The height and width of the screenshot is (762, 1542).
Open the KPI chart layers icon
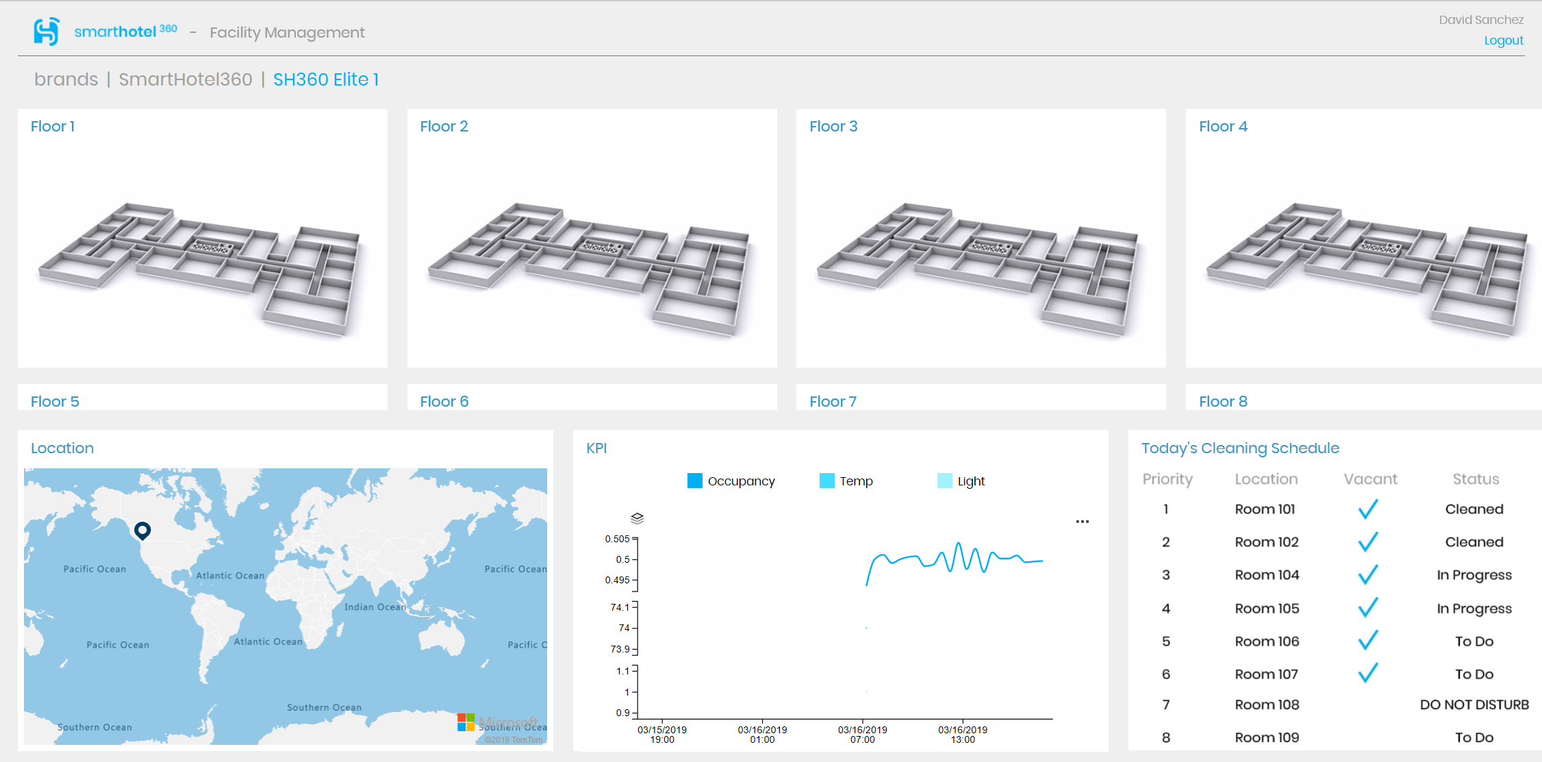click(x=637, y=518)
